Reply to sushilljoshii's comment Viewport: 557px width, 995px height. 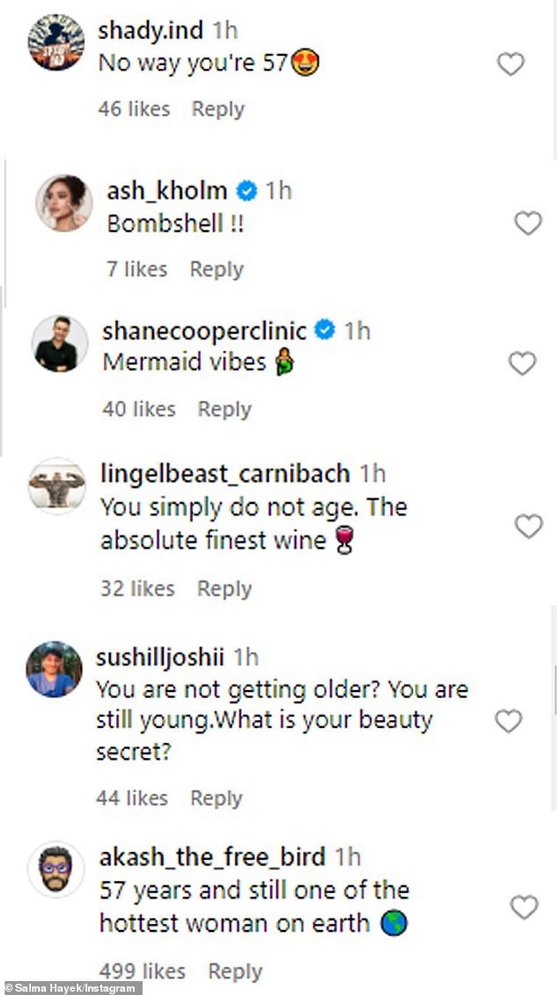[216, 798]
